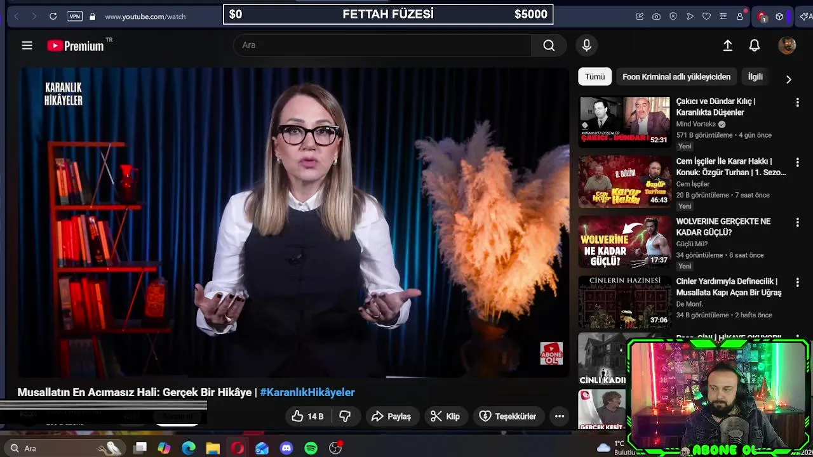Click WOLVERINE GERÇEKTE NE KADAR GÜÇLÜ? title
813x457 pixels.
pos(723,227)
